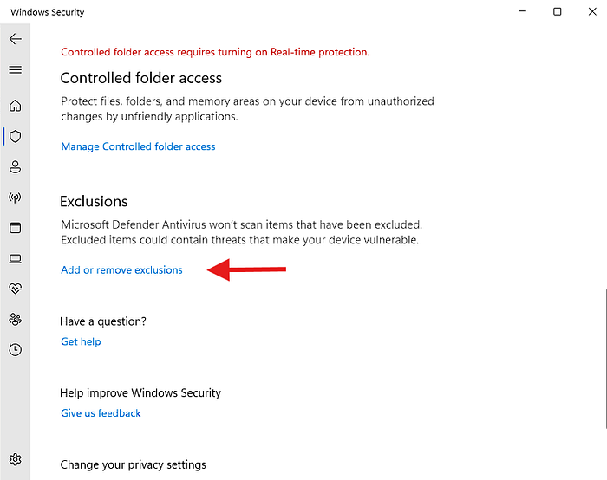Screen dimensions: 607x480
Task: Minimize the Windows Security window
Action: click(522, 11)
